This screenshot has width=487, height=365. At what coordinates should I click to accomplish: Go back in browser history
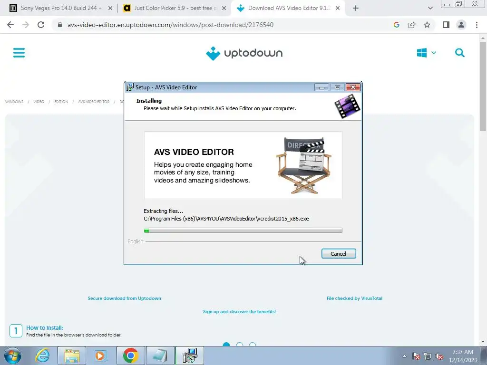(x=10, y=25)
